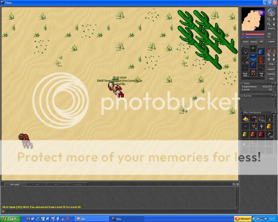Image resolution: width=278 pixels, height=222 pixels.
Task: Toggle chase opponent mode
Action: click(274, 55)
